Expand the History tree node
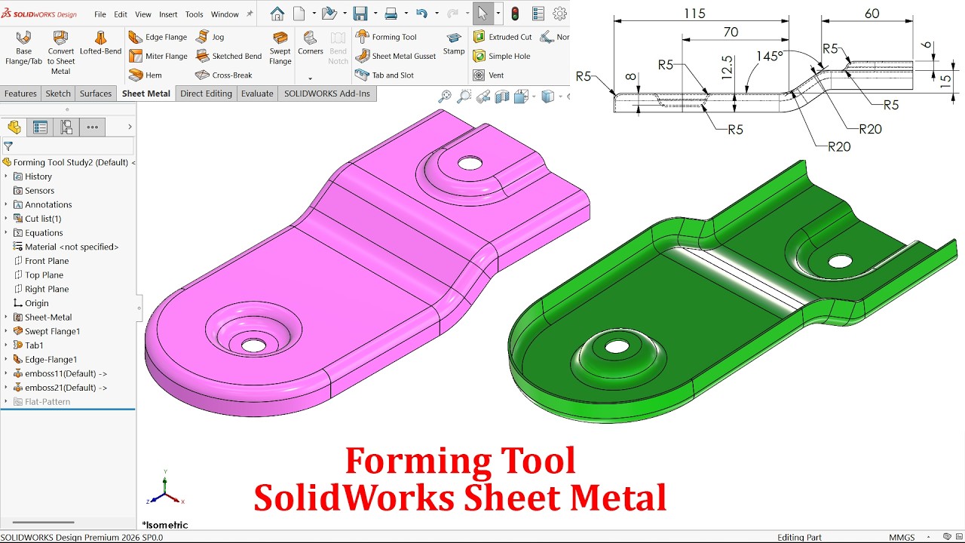Image resolution: width=965 pixels, height=543 pixels. (7, 176)
